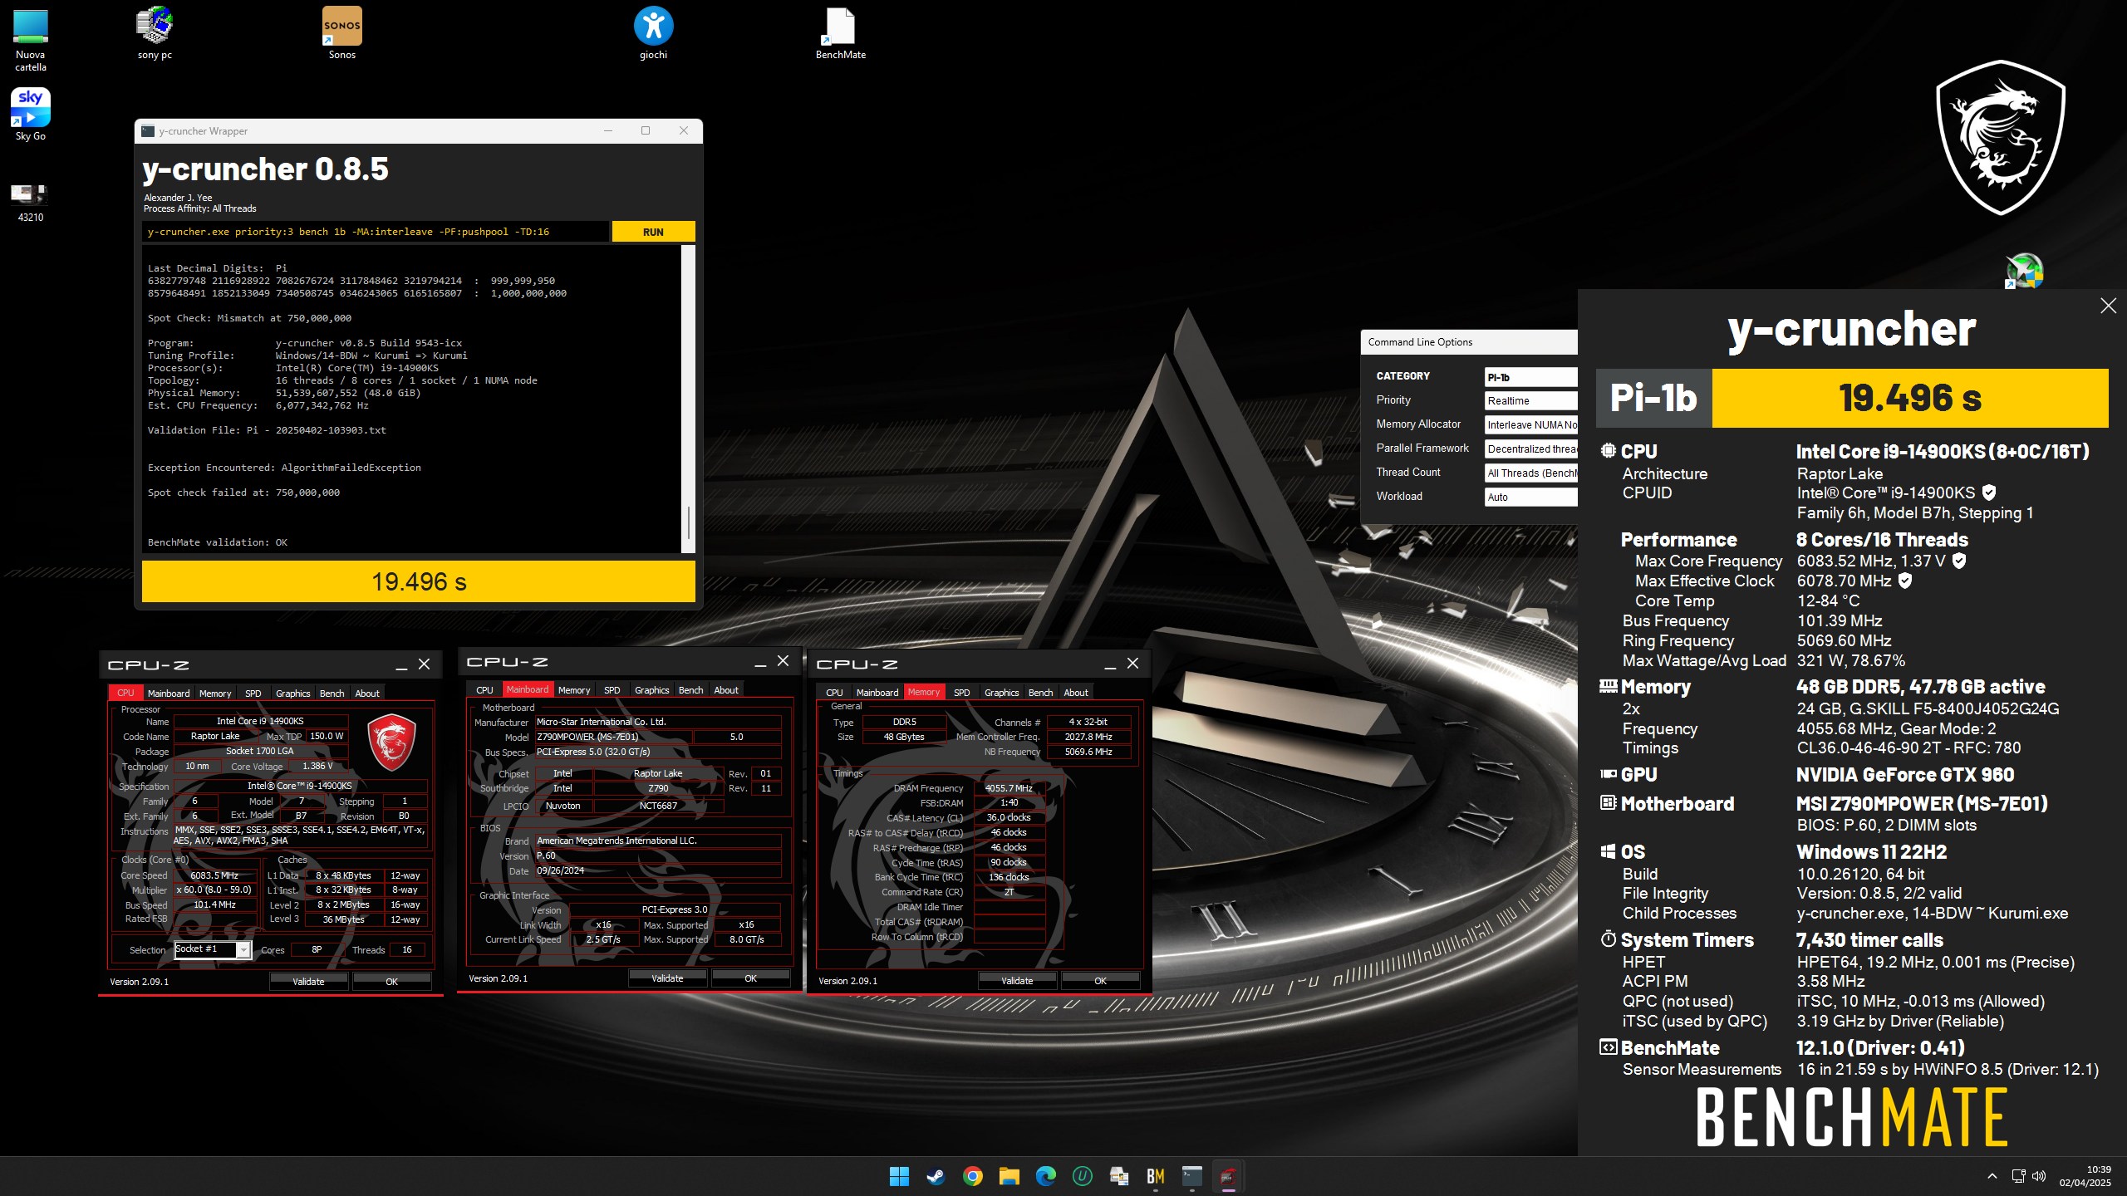Select Bench tab in right CPU-Z Memory window
2127x1196 pixels.
tap(1040, 693)
